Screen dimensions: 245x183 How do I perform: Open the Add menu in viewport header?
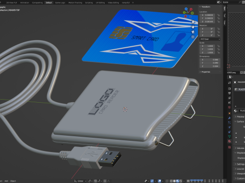(x=6, y=181)
